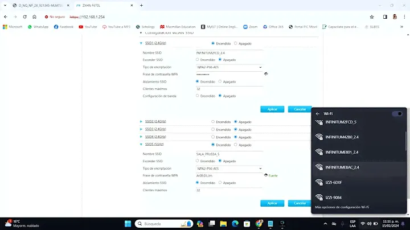Click the eye icon beside SSID5 password
The height and width of the screenshot is (230, 410).
point(265,175)
